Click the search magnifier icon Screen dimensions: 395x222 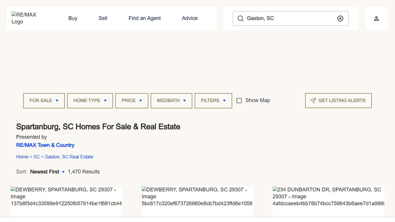(240, 18)
